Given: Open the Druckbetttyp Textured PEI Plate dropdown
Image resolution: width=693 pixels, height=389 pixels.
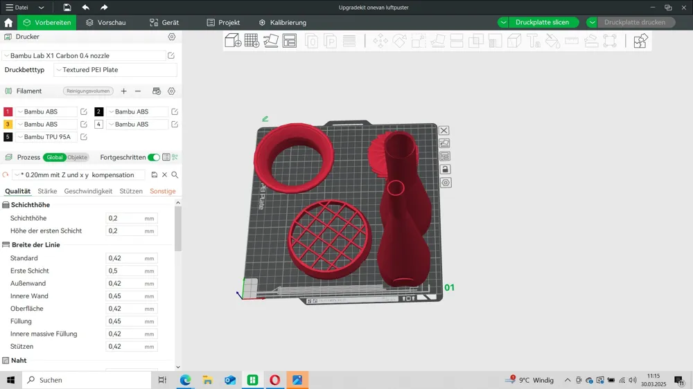Looking at the screenshot, I should click(115, 70).
